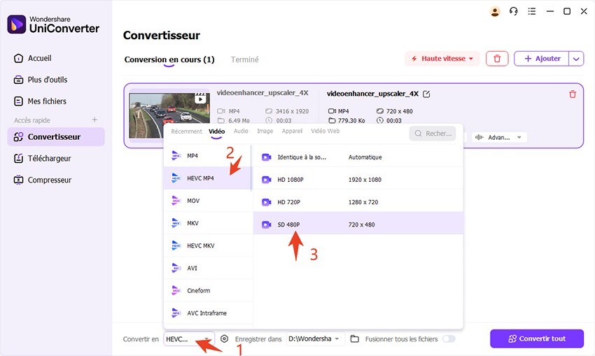This screenshot has width=595, height=356.
Task: Toggle Fusionner tous les fichiers switch
Action: [x=449, y=339]
